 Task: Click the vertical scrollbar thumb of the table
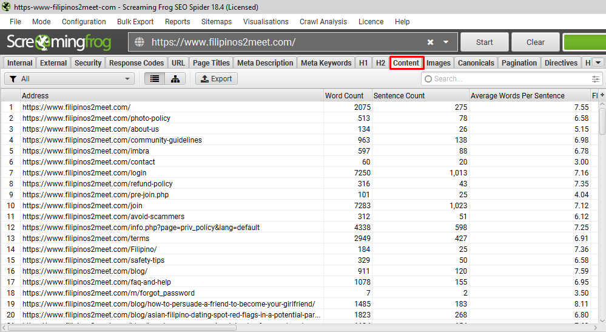pyautogui.click(x=602, y=121)
